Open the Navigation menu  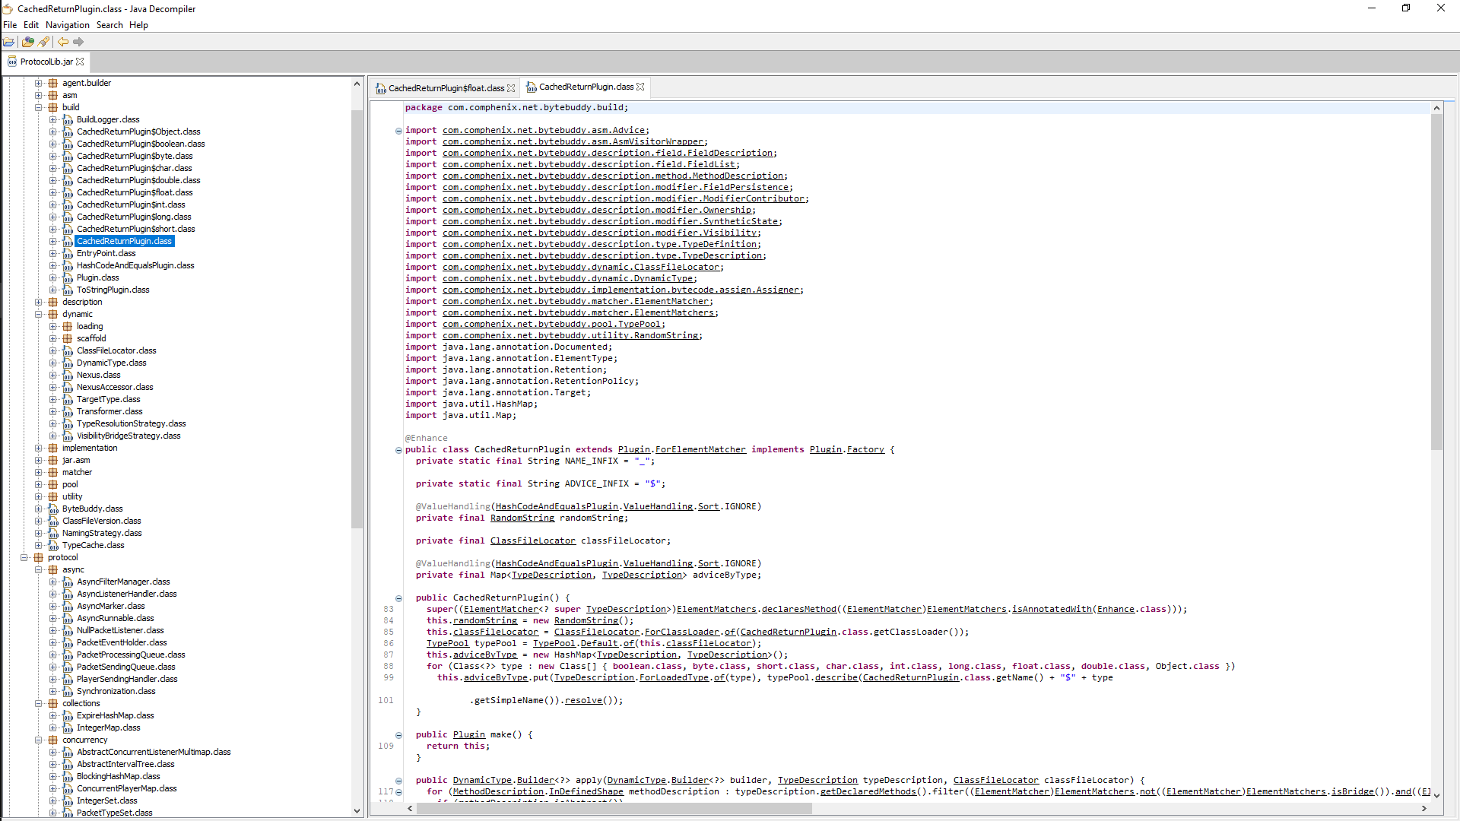(67, 25)
